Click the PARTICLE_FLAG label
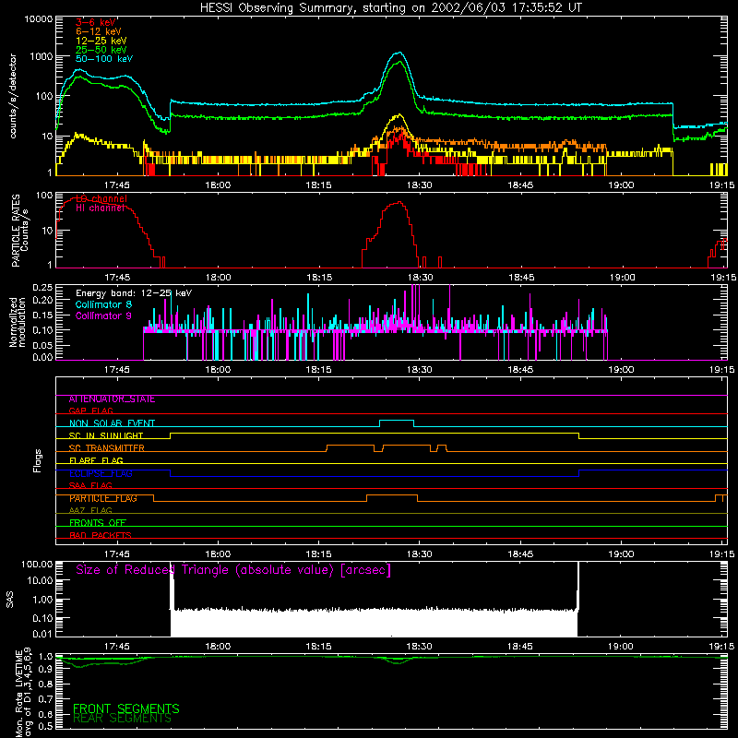The height and width of the screenshot is (738, 738). [x=103, y=498]
